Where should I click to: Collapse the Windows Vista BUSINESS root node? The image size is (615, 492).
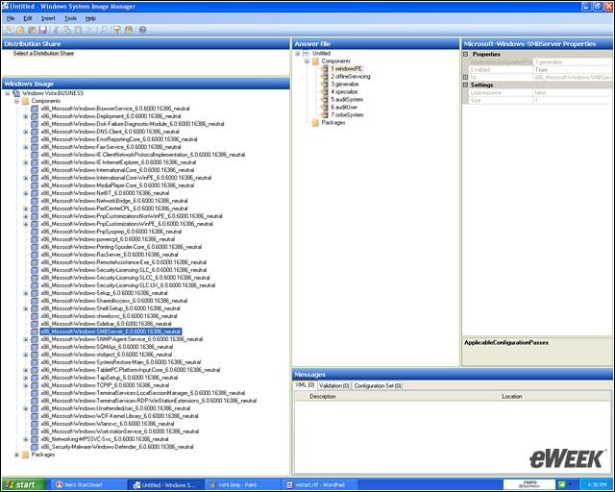(x=7, y=93)
